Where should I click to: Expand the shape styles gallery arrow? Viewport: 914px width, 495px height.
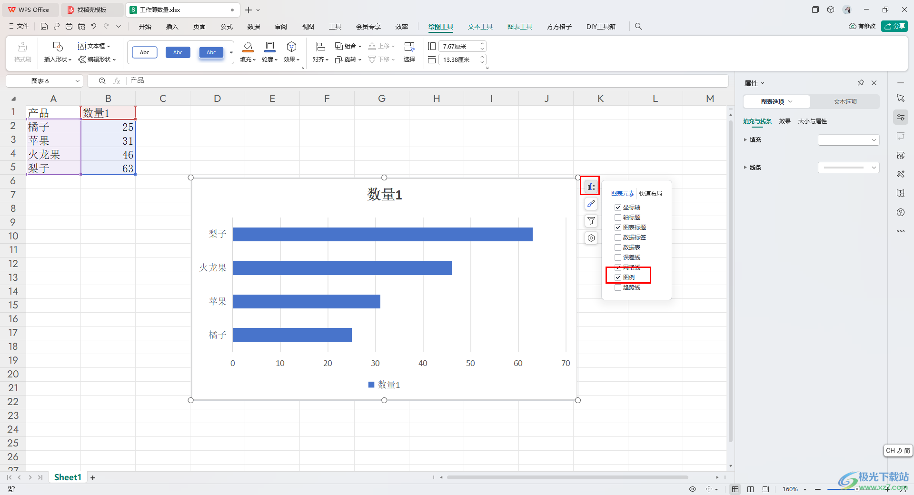[x=231, y=52]
